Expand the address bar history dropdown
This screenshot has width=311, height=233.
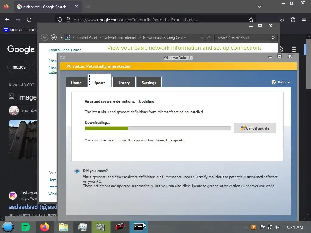pyautogui.click(x=202, y=38)
